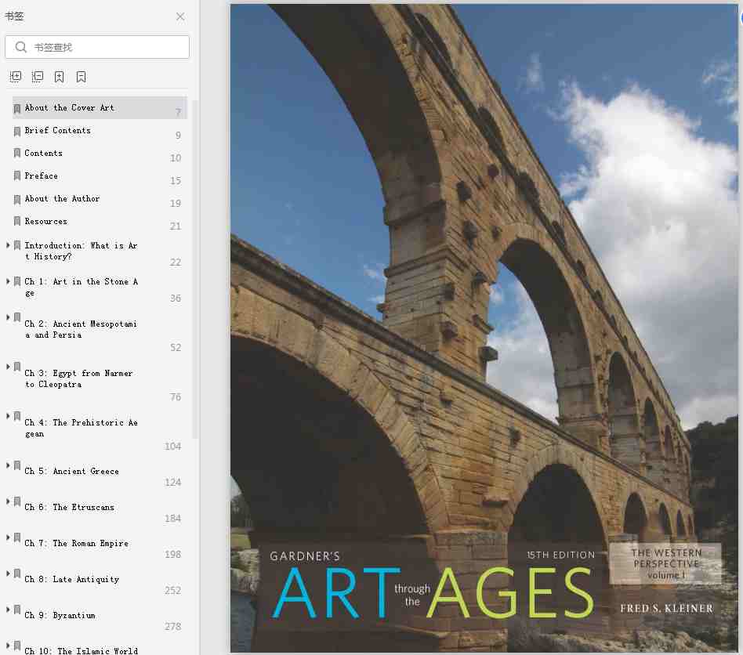Go to 'Ch 9: Byzantium' bookmark
Screen dimensions: 743x655
click(x=60, y=615)
